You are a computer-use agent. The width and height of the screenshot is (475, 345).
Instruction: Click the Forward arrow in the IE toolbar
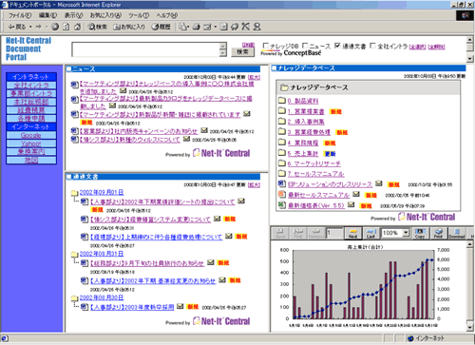tap(39, 27)
